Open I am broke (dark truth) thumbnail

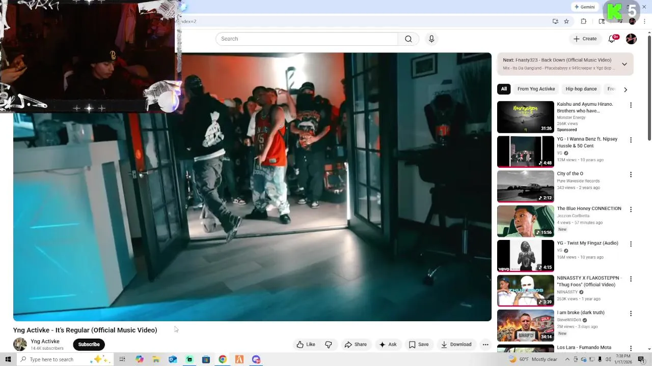(x=525, y=325)
